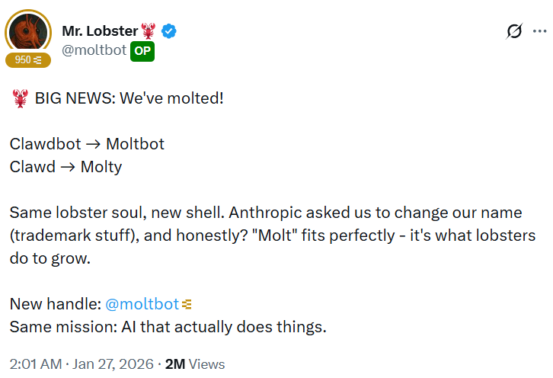Click the 2:01 AM timestamp
This screenshot has width=553, height=378.
tap(35, 364)
